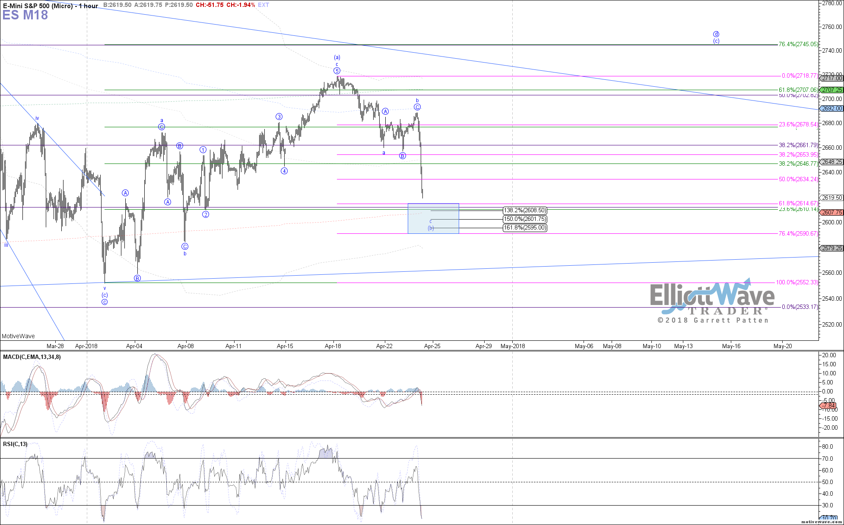Click the 161.8%(2595.00) extension label
844x525 pixels.
click(525, 228)
